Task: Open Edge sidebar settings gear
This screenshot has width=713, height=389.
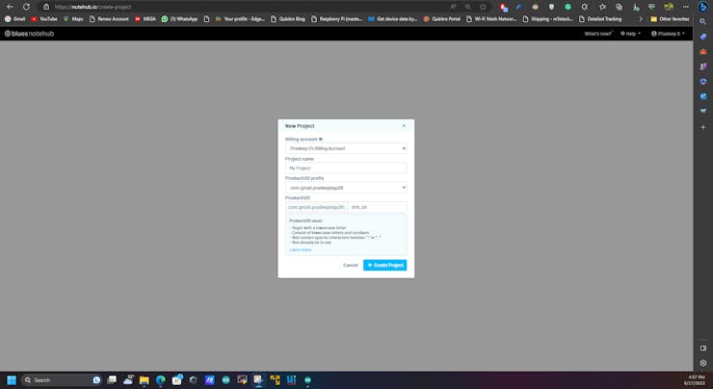Action: (703, 363)
